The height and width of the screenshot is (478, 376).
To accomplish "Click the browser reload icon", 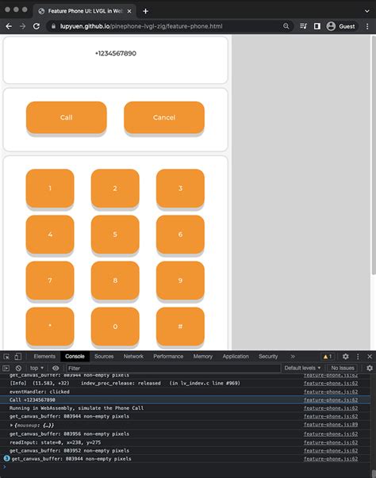I will click(36, 26).
